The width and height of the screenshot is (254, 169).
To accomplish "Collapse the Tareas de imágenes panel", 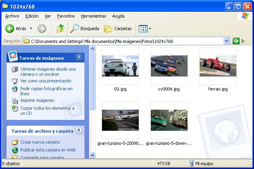I will pyautogui.click(x=79, y=57).
